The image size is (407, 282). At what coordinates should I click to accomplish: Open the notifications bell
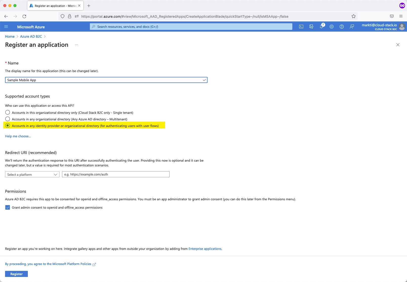tap(321, 27)
